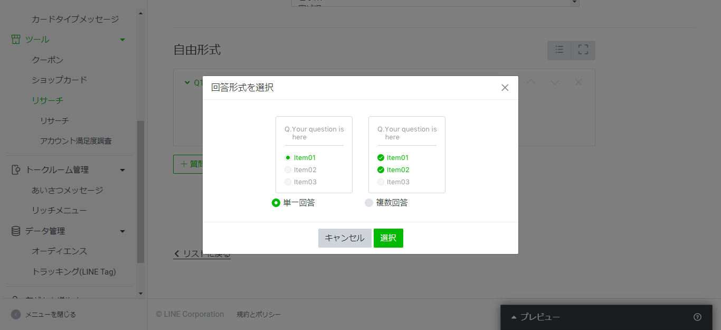The image size is (721, 330).
Task: Click the sidebar scrollbar thumb
Action: [140, 192]
